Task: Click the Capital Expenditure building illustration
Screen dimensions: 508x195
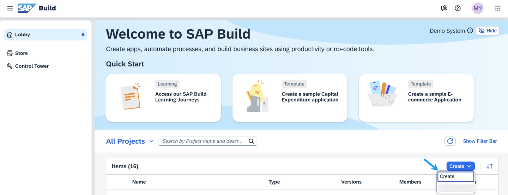Action: click(258, 96)
